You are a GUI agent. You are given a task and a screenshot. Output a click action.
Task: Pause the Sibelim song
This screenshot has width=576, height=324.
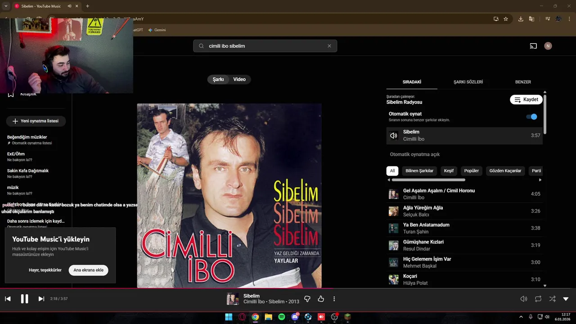click(x=24, y=299)
